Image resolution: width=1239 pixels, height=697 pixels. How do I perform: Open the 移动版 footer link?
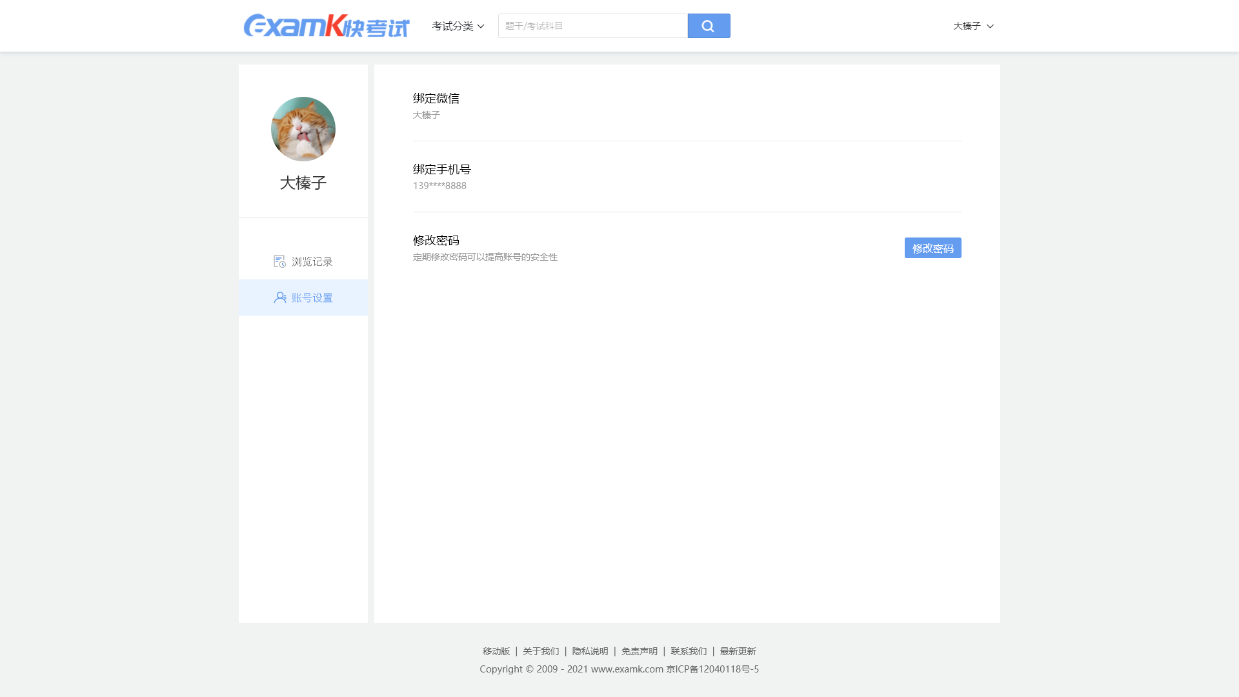(496, 651)
